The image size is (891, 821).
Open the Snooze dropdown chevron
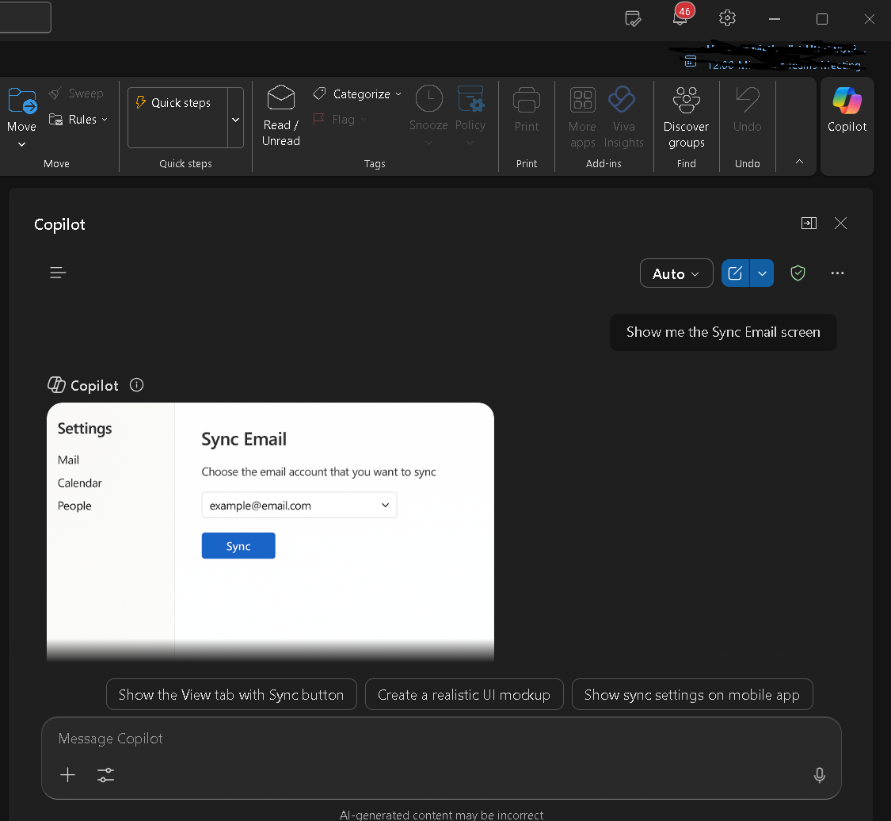pos(428,143)
